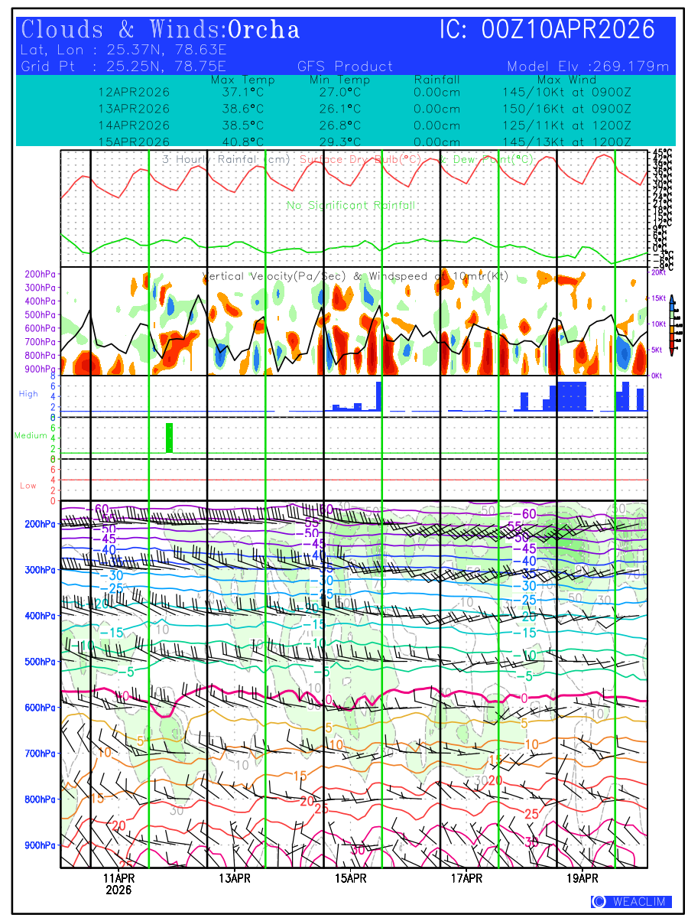The width and height of the screenshot is (688, 918).
Task: Click the red arrow below the color legend
Action: pyautogui.click(x=672, y=351)
